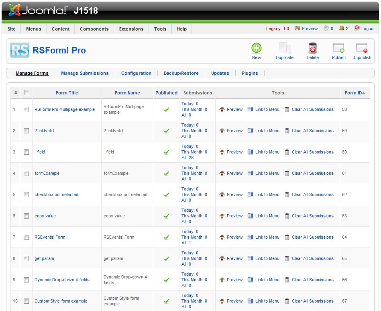
Task: Toggle published checkmark for Dynamic Drop-down 4 fields
Action: (166, 280)
